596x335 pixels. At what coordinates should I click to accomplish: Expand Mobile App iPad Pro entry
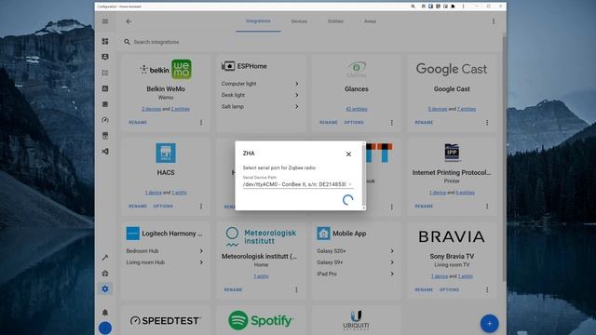[356, 274]
